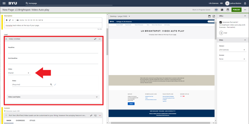Apply bold formatting in Description toolbar

coord(7,20)
